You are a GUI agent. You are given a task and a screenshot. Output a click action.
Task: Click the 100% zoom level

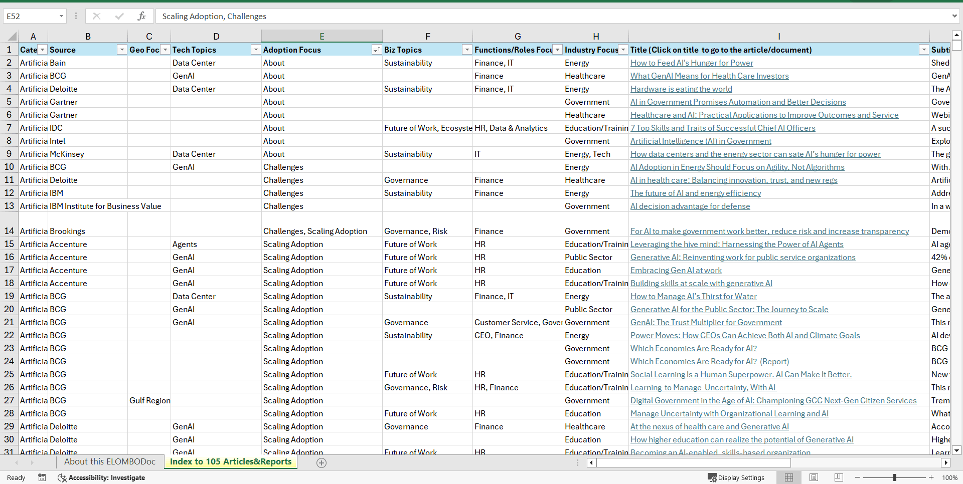(x=949, y=477)
